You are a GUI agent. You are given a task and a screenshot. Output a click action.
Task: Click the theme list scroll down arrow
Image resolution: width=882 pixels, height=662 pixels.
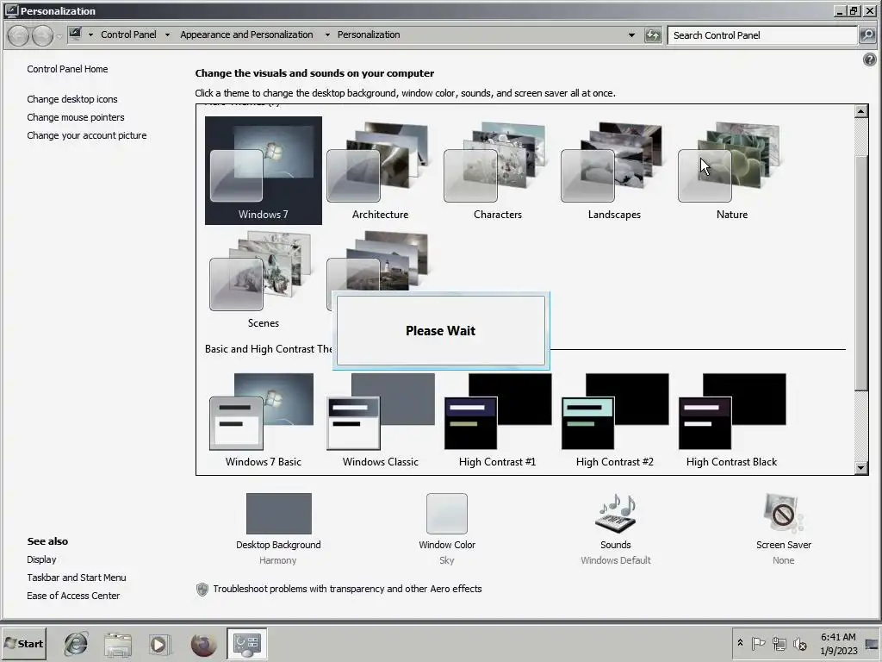860,467
